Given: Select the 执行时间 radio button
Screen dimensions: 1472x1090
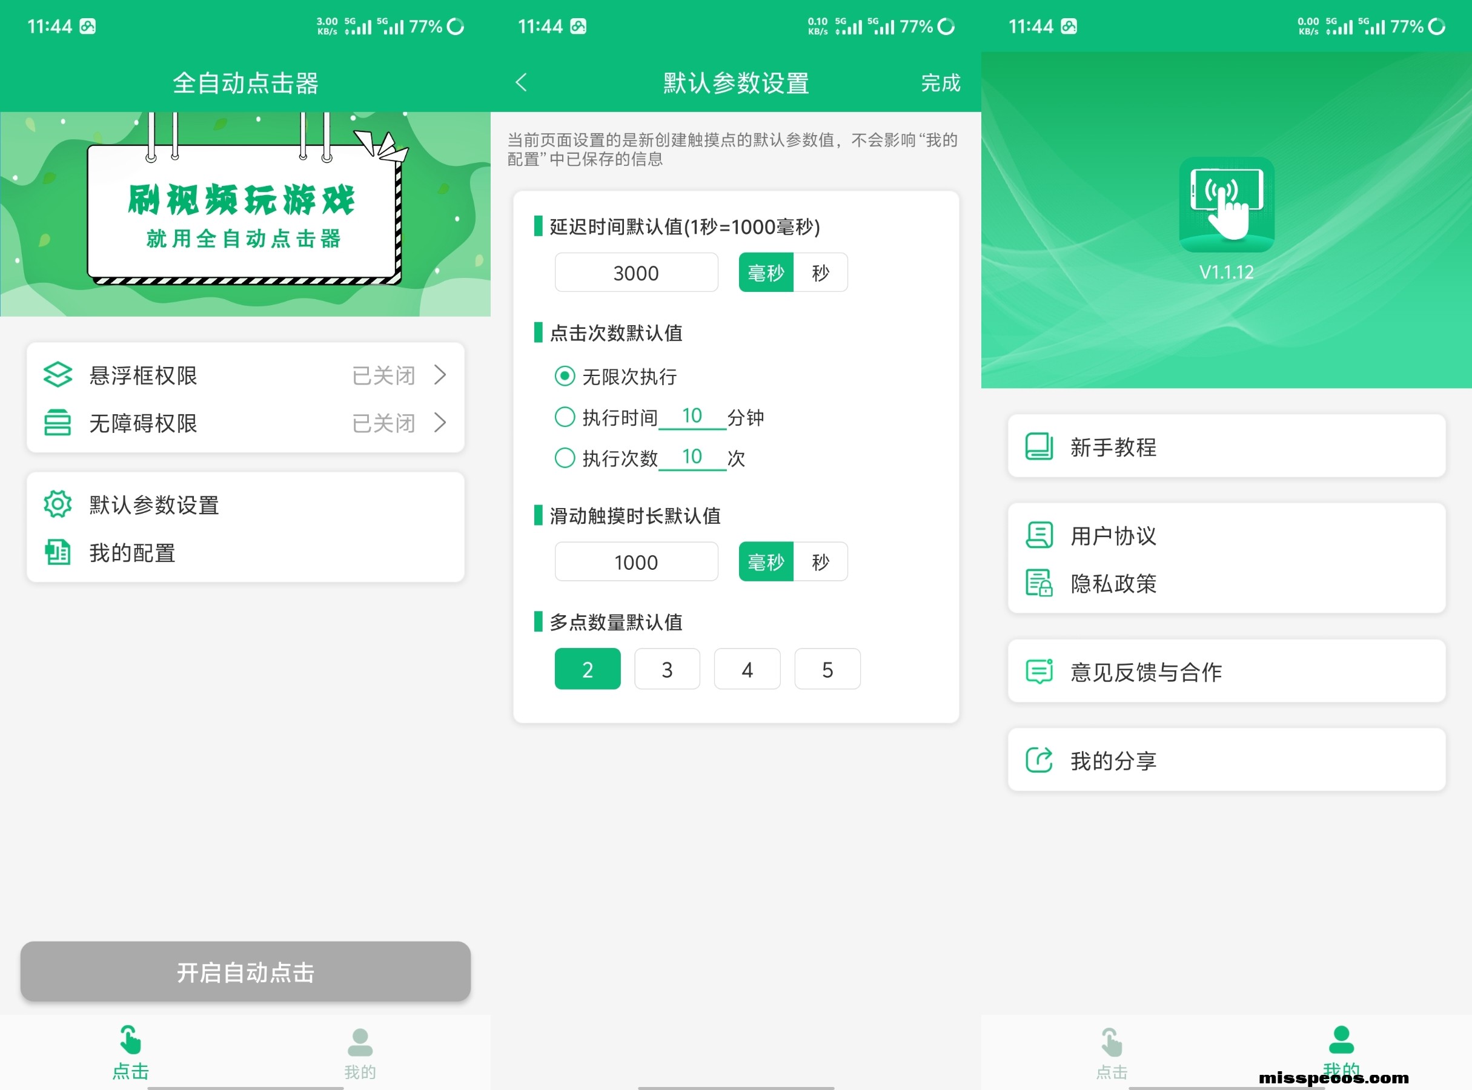Looking at the screenshot, I should pos(565,417).
